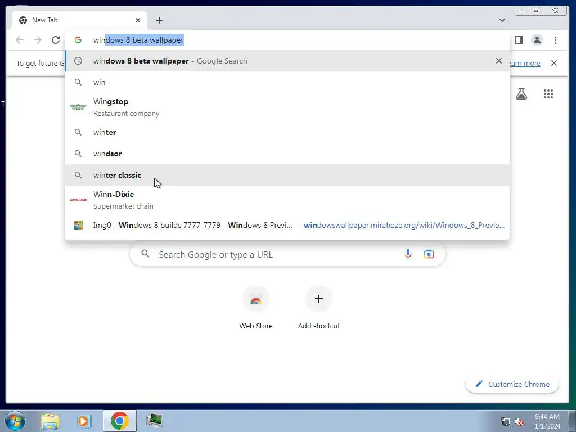Click the Img0 wiki favicon thumbnail
Screen dimensions: 576x432
[78, 225]
